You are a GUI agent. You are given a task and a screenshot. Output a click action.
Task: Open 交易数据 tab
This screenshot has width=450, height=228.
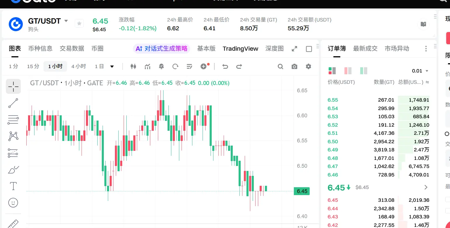(x=72, y=49)
